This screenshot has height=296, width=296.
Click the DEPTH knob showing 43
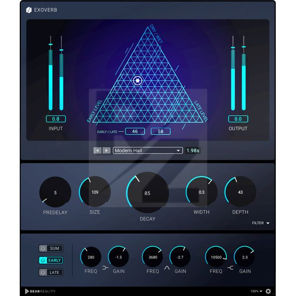coord(240,191)
